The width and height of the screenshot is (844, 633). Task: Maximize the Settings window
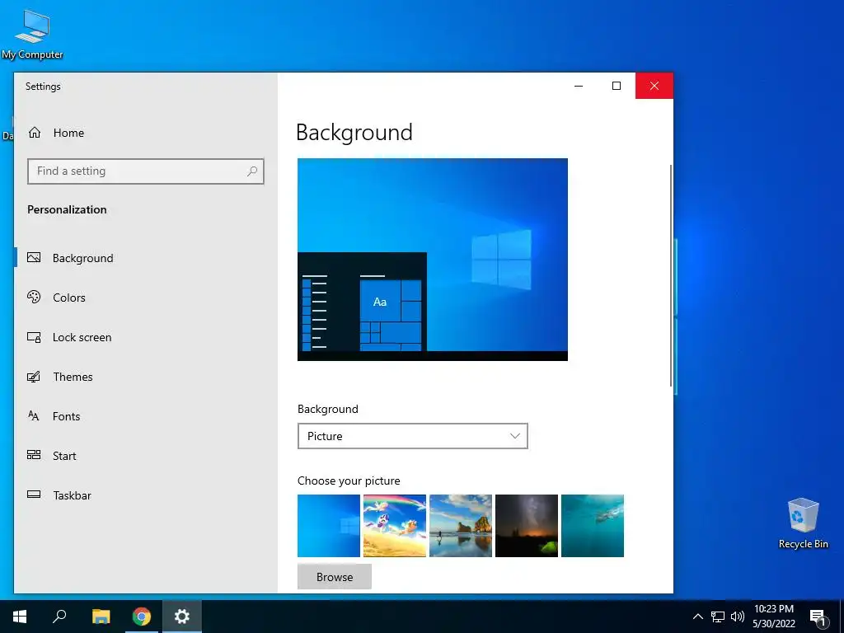point(617,86)
